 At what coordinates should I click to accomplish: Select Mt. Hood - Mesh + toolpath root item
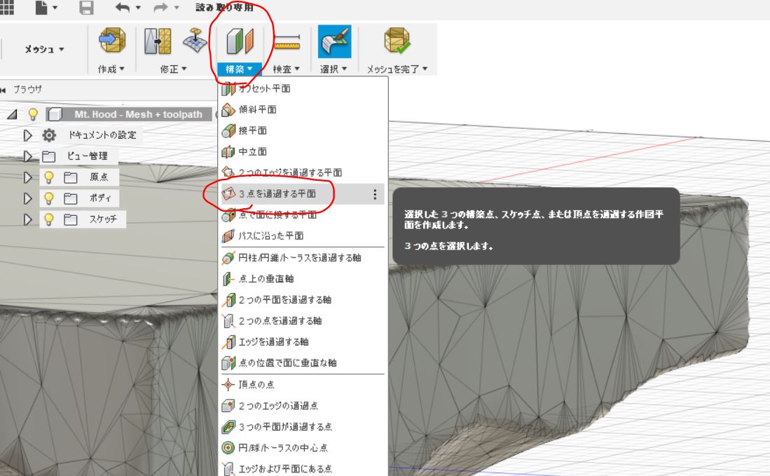pos(139,114)
